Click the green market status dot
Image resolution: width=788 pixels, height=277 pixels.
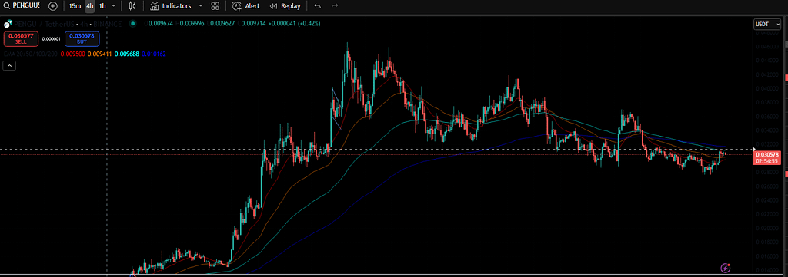tap(132, 23)
